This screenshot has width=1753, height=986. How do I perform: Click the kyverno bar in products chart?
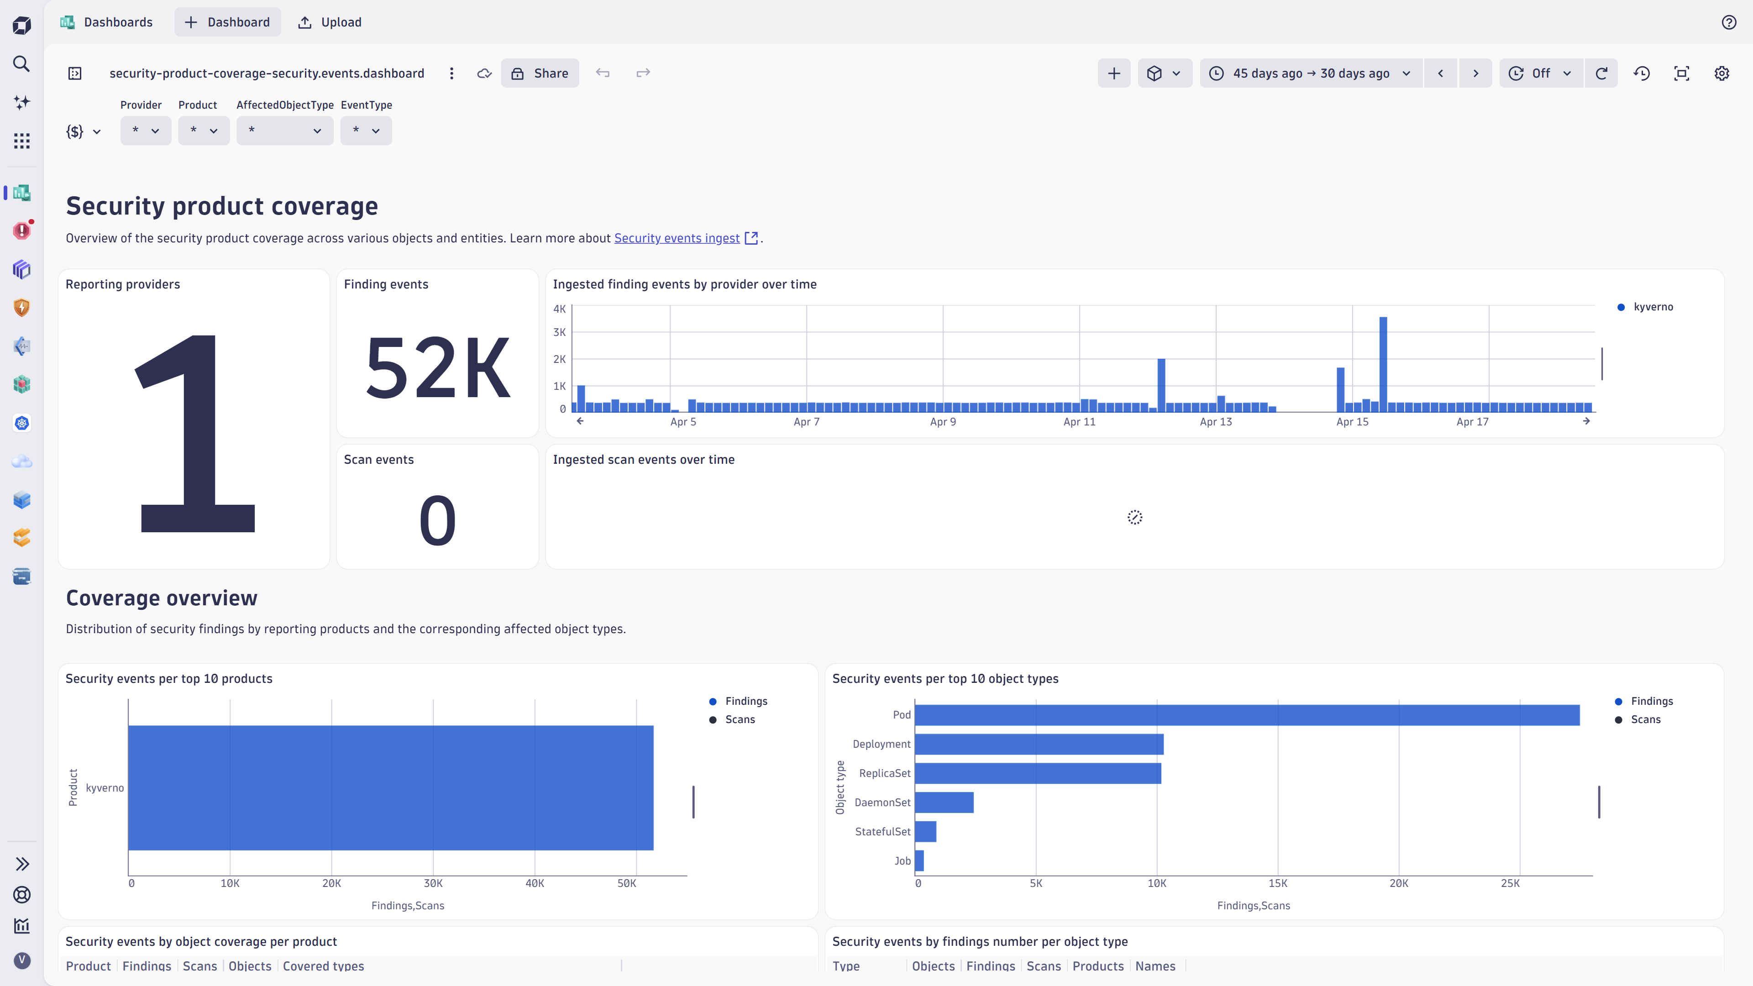[x=391, y=788]
